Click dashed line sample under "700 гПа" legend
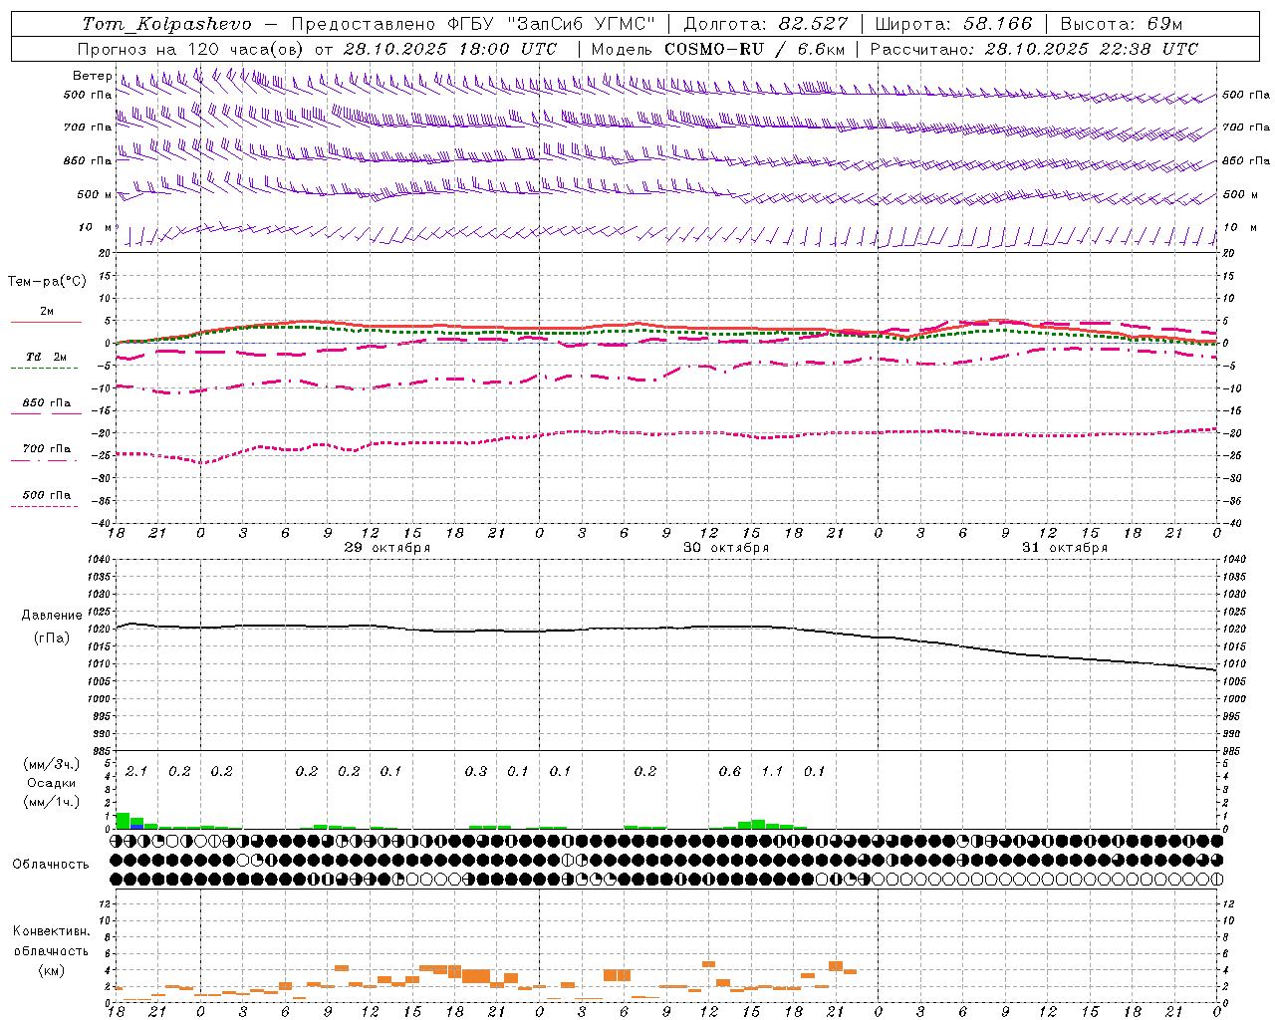Image resolution: width=1275 pixels, height=1020 pixels. pyautogui.click(x=44, y=460)
